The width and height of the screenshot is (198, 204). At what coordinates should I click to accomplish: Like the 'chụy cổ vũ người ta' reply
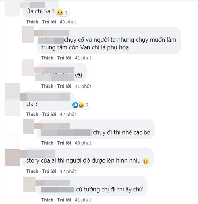click(x=47, y=58)
